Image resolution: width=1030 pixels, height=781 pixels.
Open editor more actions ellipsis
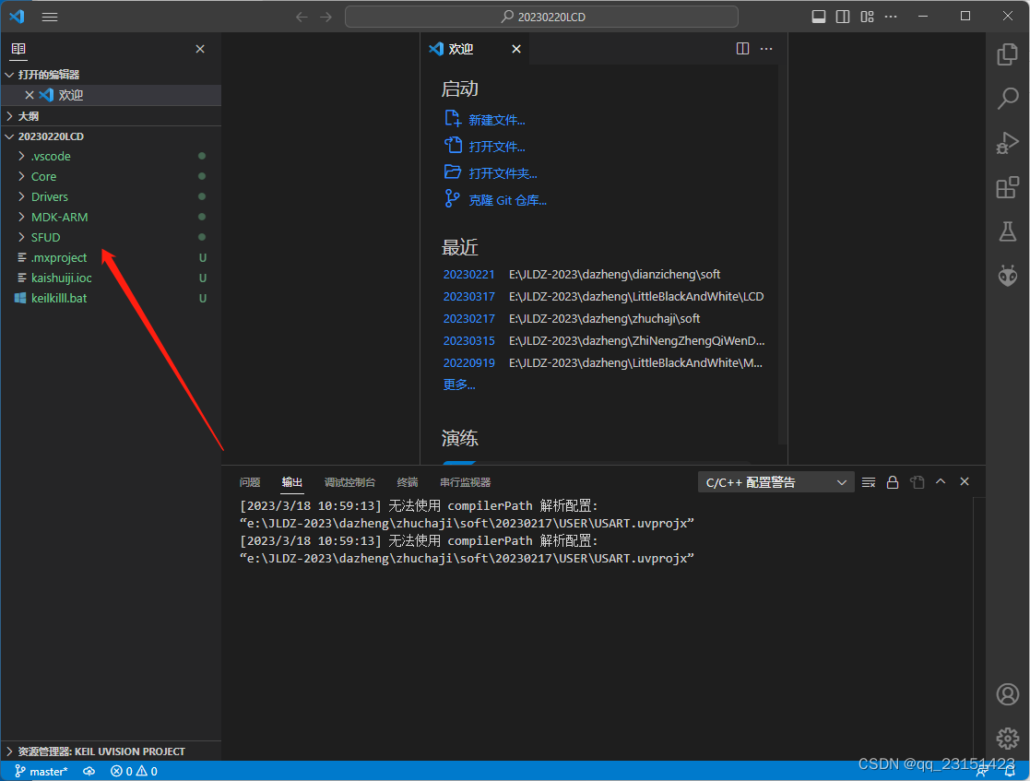[x=766, y=49]
